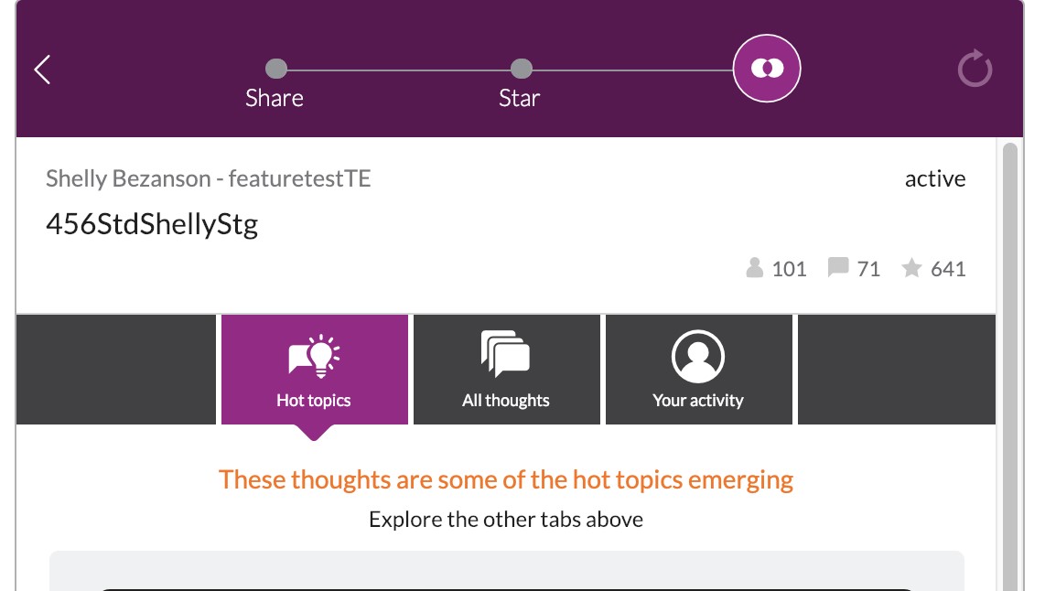1045x591 pixels.
Task: Select the Share step dot
Action: point(276,69)
